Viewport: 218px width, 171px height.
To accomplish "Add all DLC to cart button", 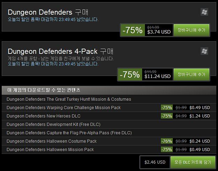I will tap(193, 162).
